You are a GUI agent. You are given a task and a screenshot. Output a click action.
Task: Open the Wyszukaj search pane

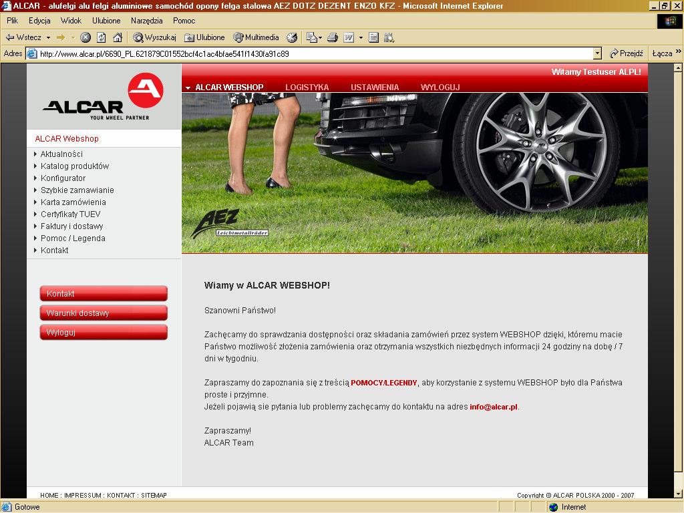coord(155,37)
